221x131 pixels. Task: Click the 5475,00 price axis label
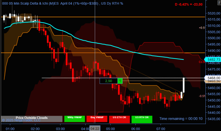click(x=214, y=69)
